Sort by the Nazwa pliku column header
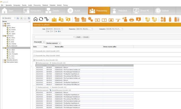 pos(79,47)
